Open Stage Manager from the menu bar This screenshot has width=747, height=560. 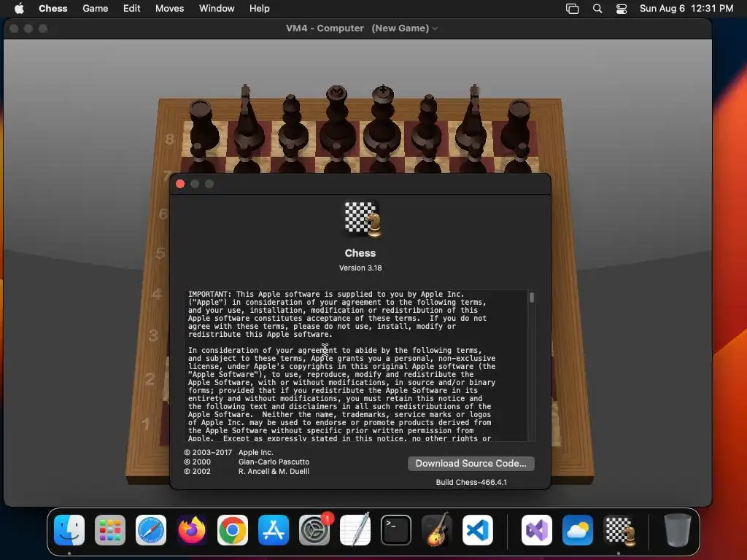coord(572,9)
